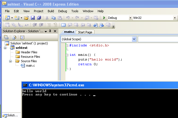
Task: Click the Open File folder icon
Action: click(x=26, y=18)
